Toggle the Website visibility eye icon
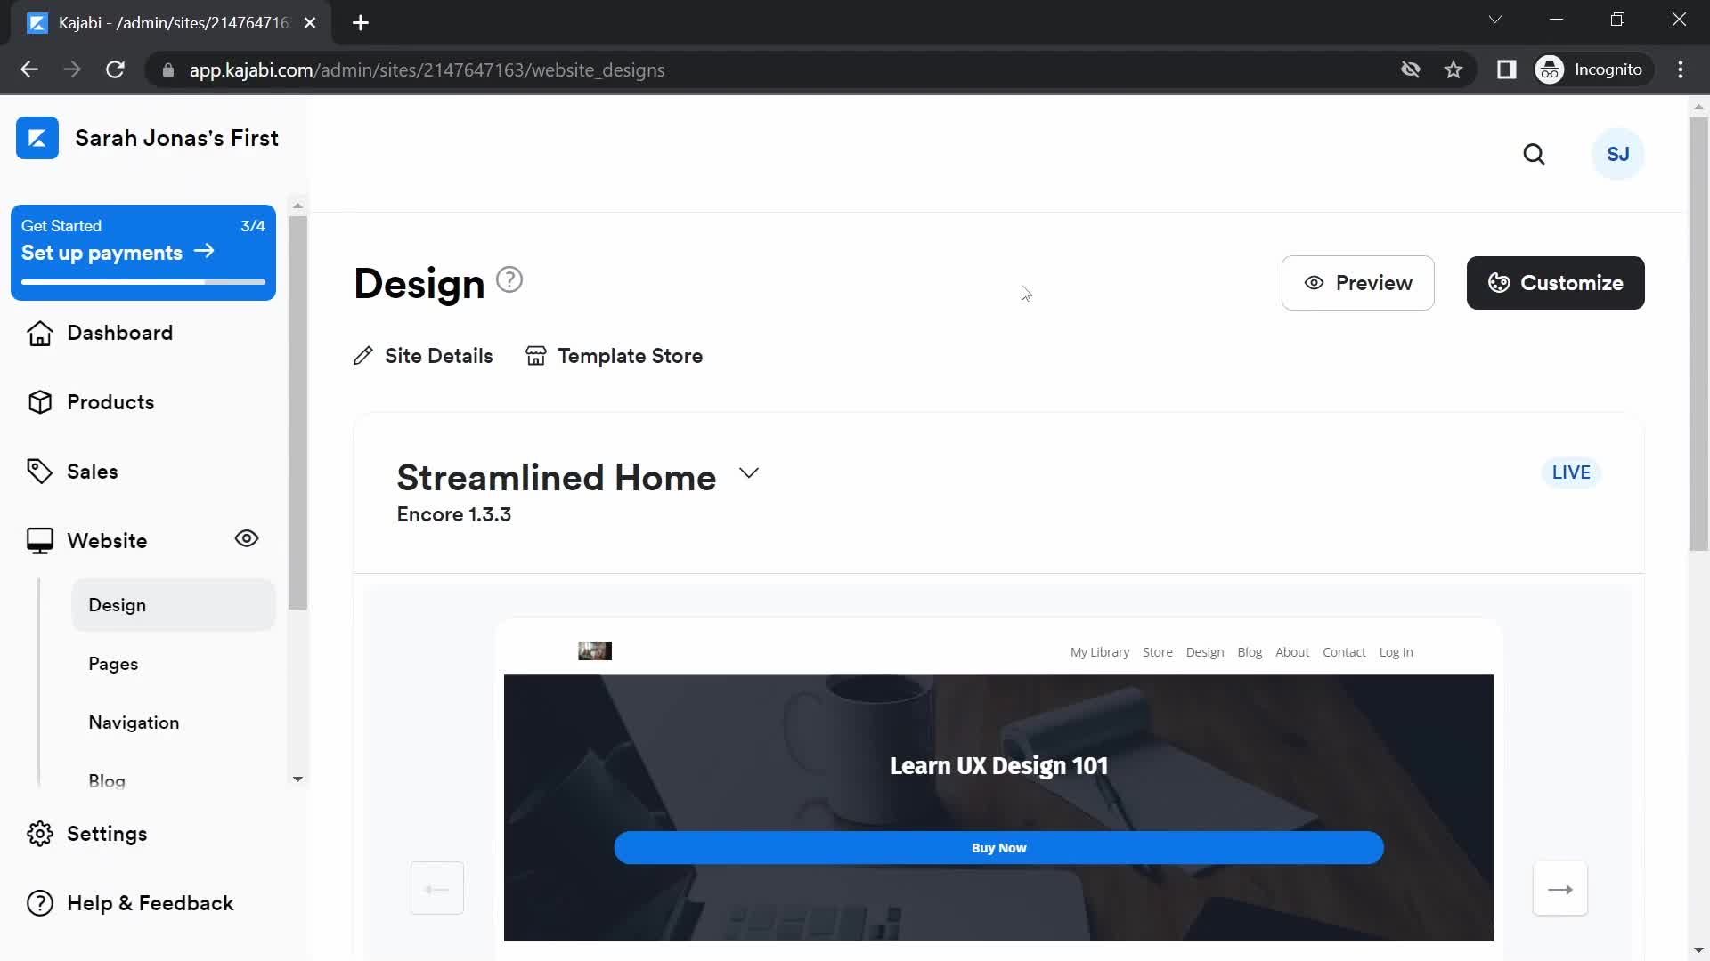This screenshot has width=1710, height=961. pyautogui.click(x=248, y=538)
